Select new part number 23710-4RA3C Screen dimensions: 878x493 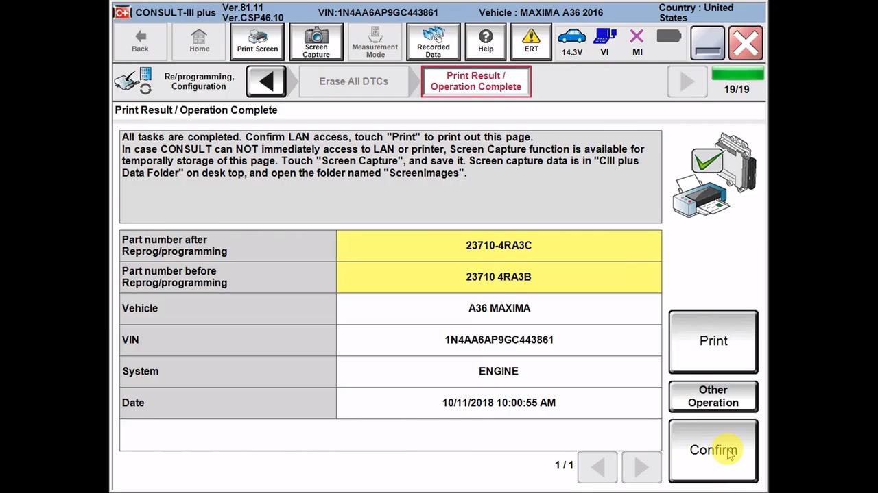[x=499, y=246]
